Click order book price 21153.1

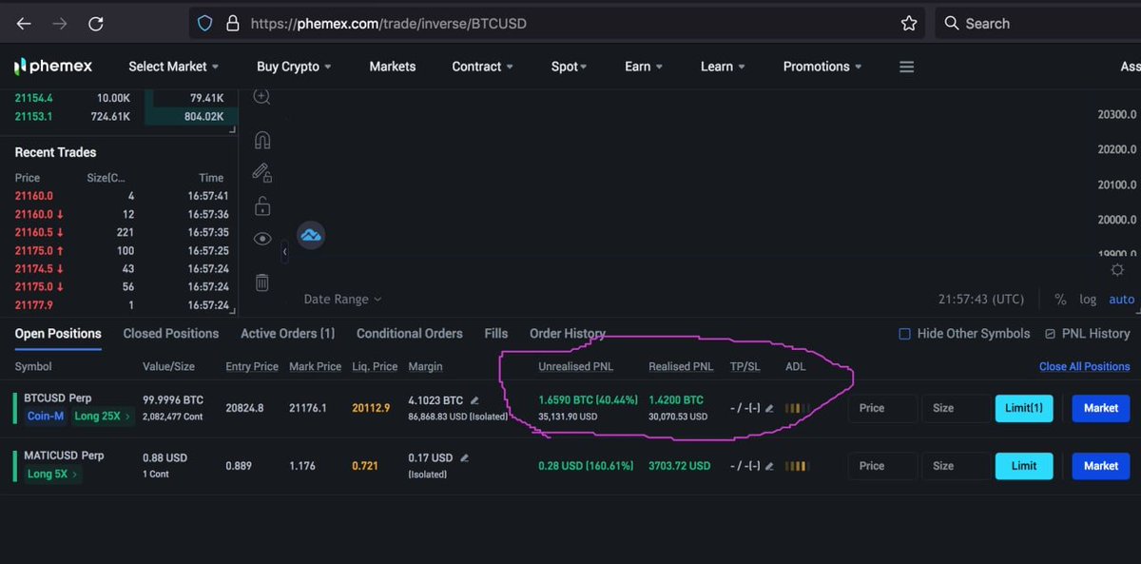click(x=33, y=116)
